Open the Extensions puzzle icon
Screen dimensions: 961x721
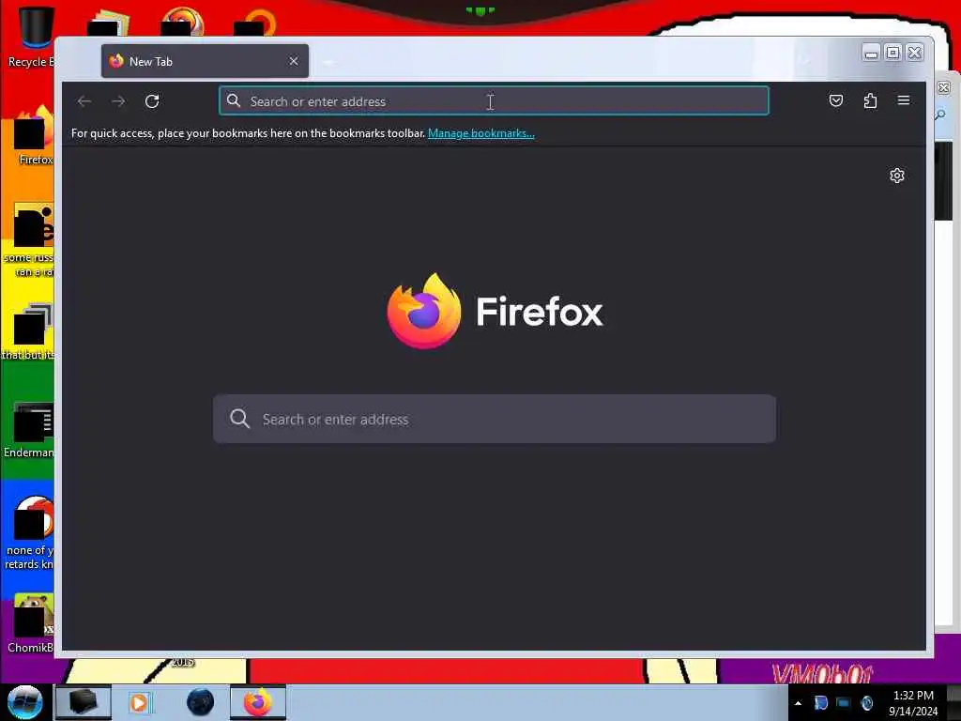click(870, 100)
